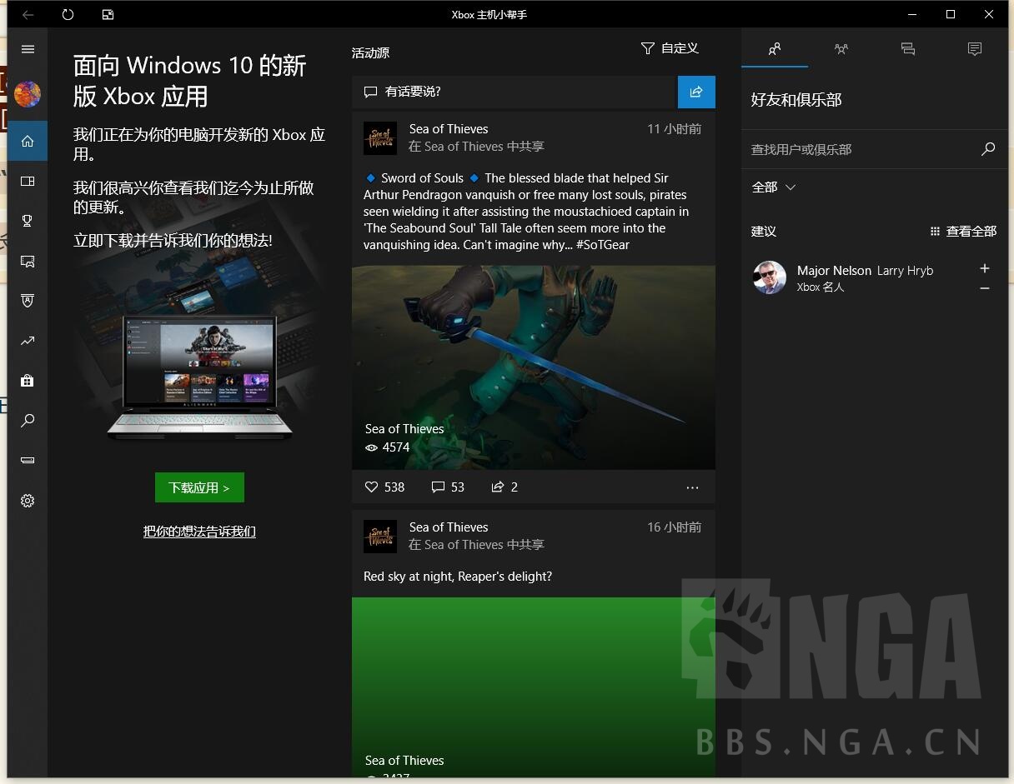The height and width of the screenshot is (784, 1014).
Task: Open Clubs shield sidebar icon
Action: pyautogui.click(x=28, y=301)
